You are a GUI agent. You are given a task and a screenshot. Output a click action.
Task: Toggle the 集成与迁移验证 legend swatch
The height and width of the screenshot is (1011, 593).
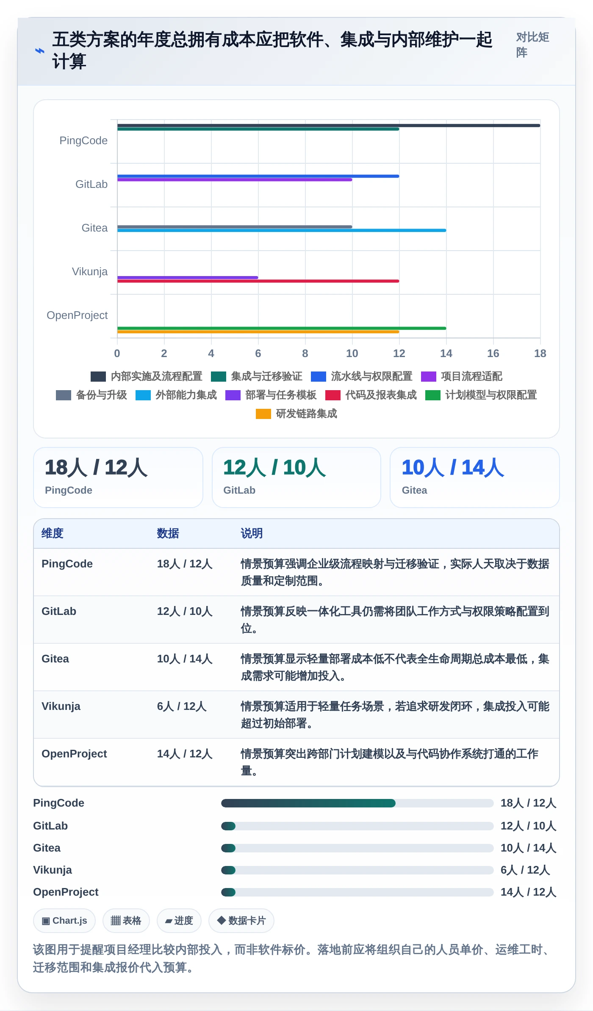click(218, 377)
